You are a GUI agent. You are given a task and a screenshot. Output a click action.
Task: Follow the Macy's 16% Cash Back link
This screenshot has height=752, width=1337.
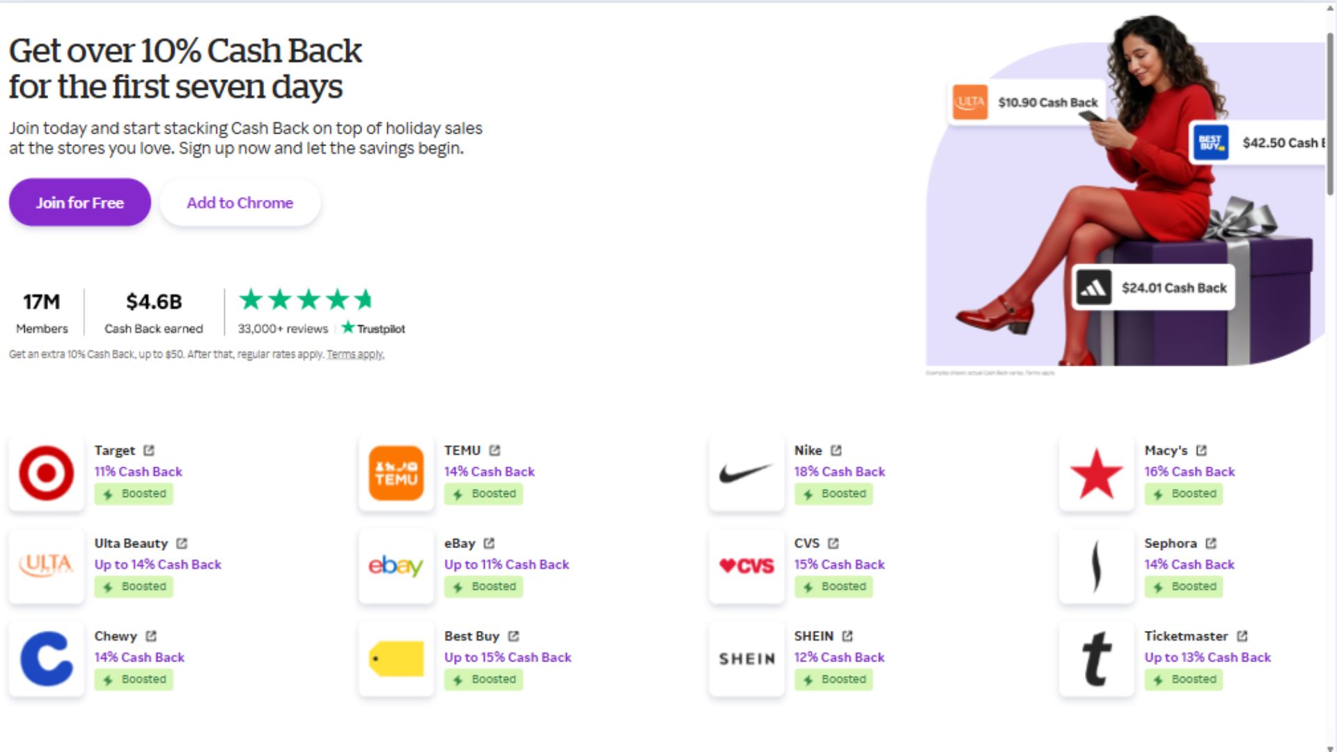tap(1189, 471)
